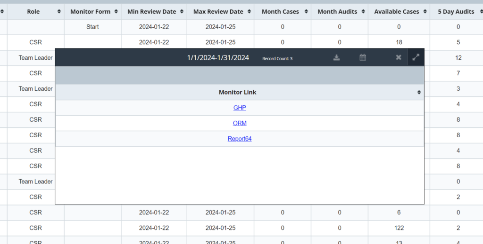Close the popup with the X icon
The height and width of the screenshot is (244, 483).
point(399,57)
